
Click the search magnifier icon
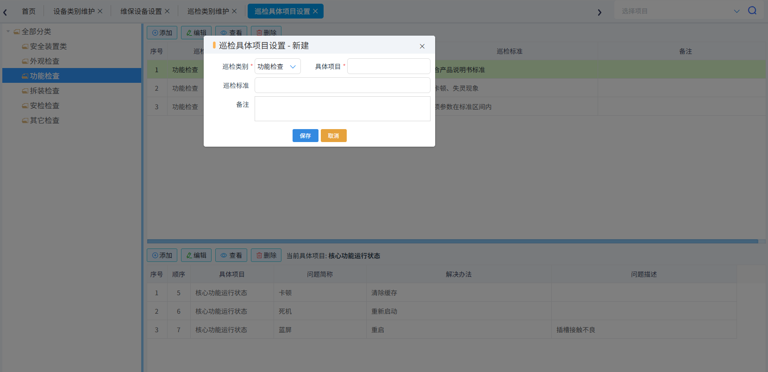[752, 11]
